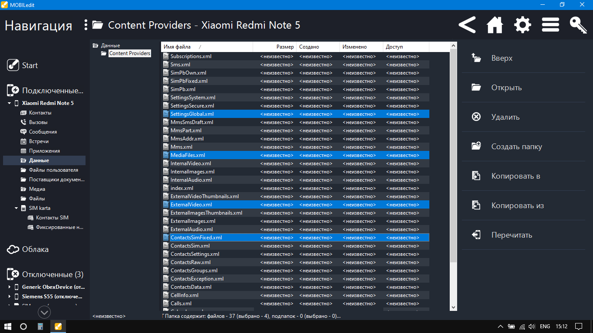Open the notification center icon
This screenshot has height=333, width=593.
click(x=578, y=326)
